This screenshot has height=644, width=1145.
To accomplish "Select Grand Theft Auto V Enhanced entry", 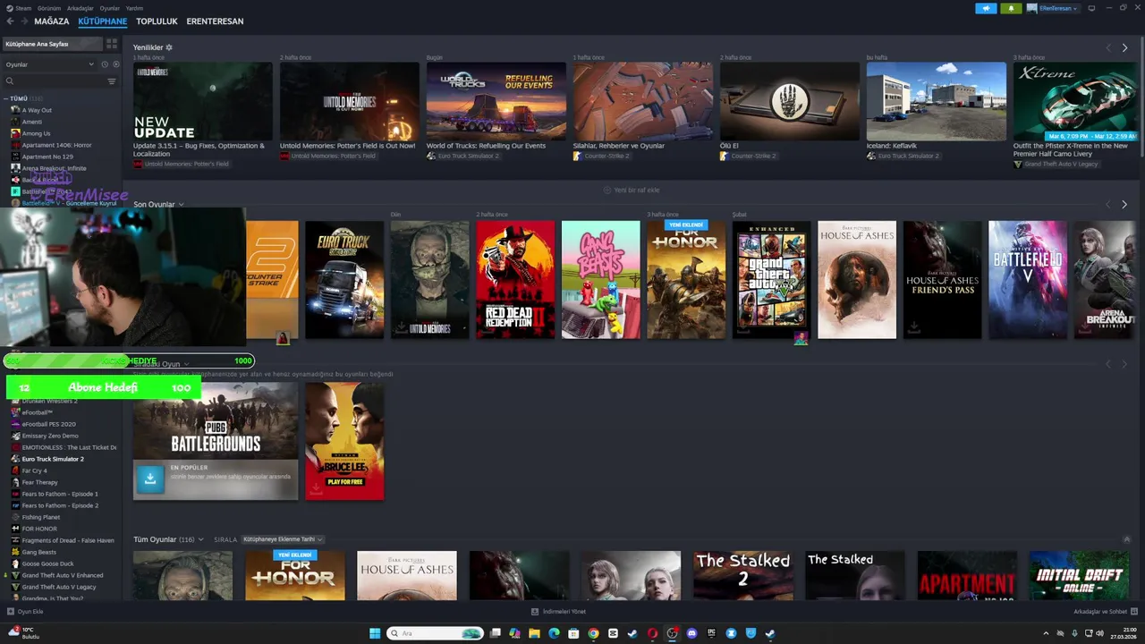I will point(63,575).
